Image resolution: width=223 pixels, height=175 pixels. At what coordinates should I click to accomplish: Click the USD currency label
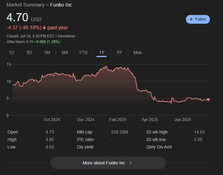tap(36, 19)
